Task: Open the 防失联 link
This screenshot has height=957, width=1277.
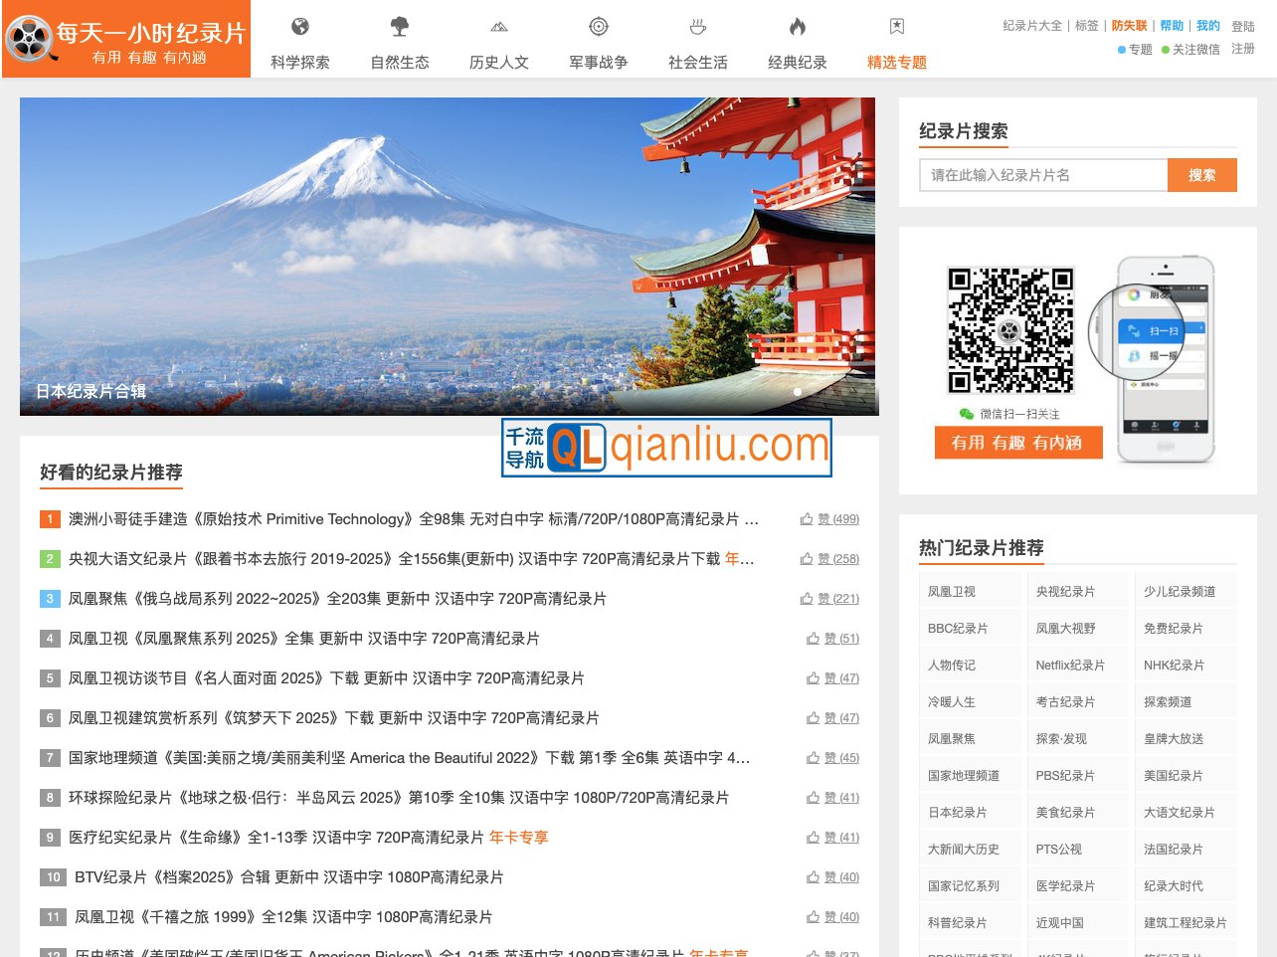Action: click(x=1128, y=25)
